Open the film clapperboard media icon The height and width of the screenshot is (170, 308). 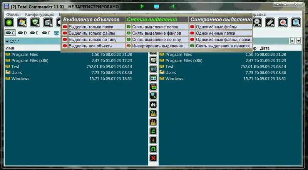click(48, 22)
